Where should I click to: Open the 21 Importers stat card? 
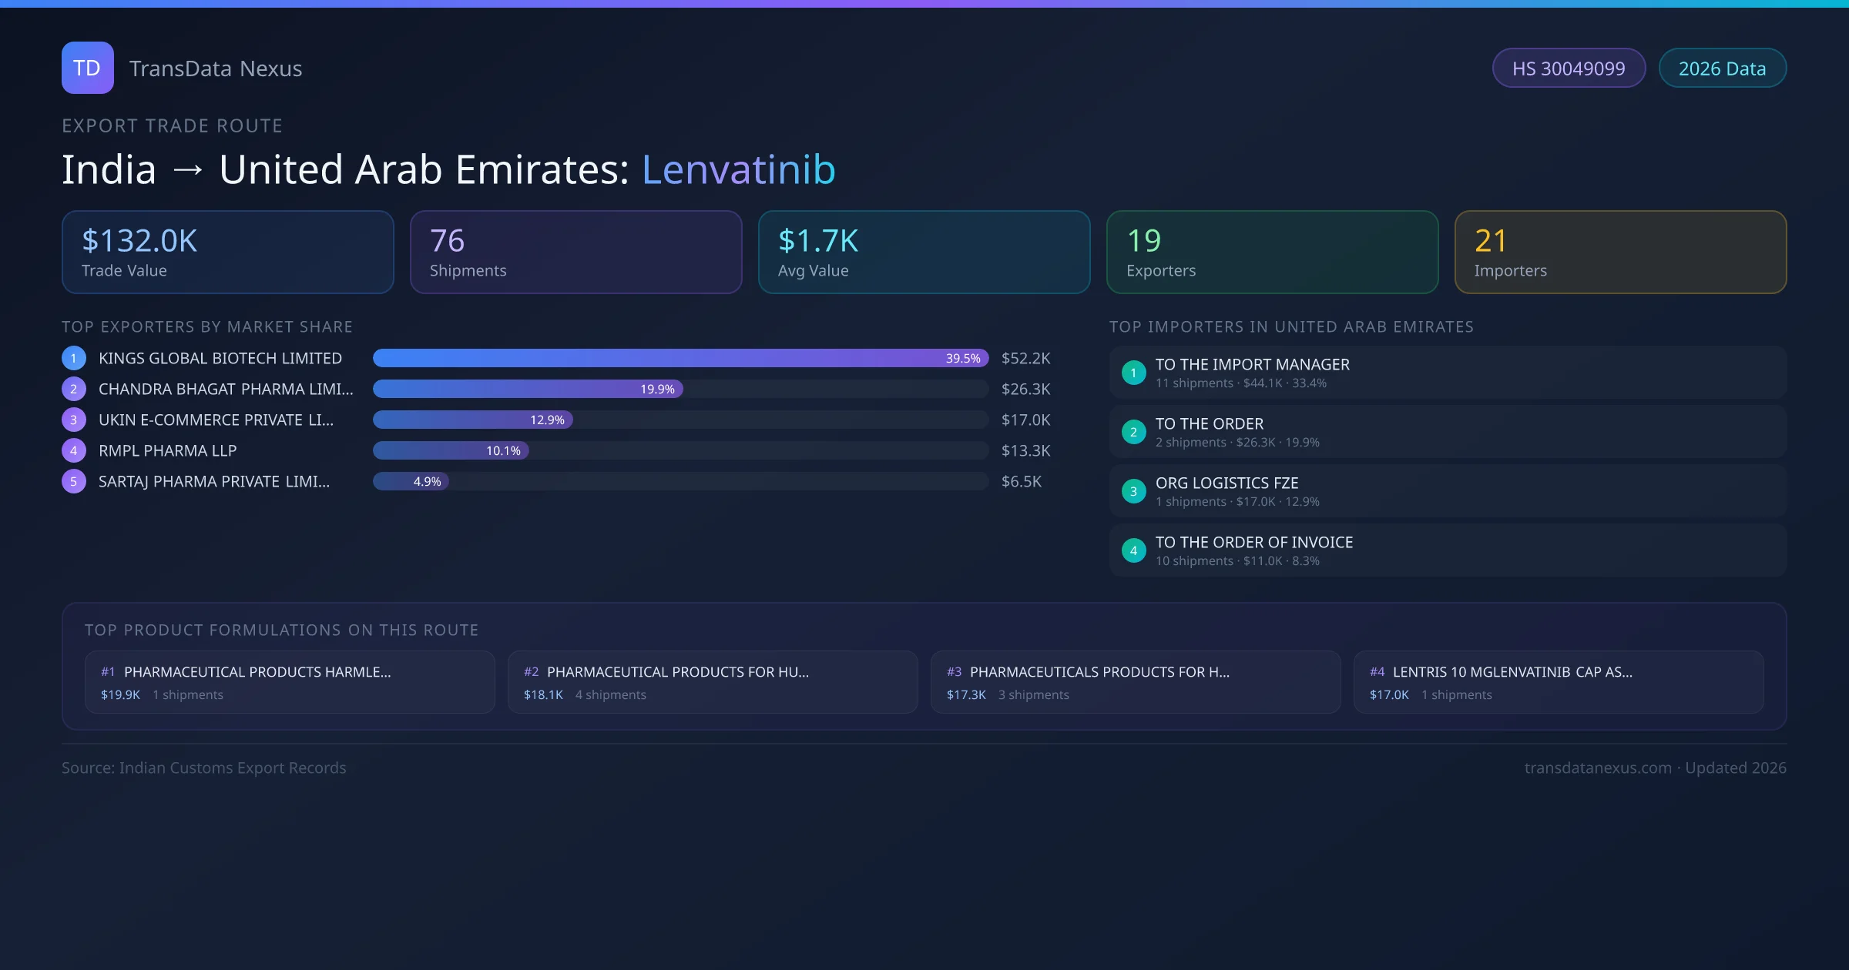coord(1620,253)
